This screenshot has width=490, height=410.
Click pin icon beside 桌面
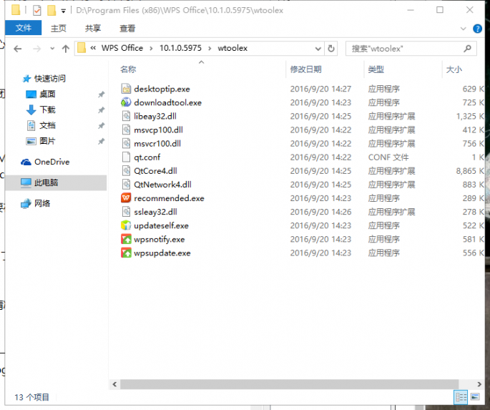tap(101, 94)
